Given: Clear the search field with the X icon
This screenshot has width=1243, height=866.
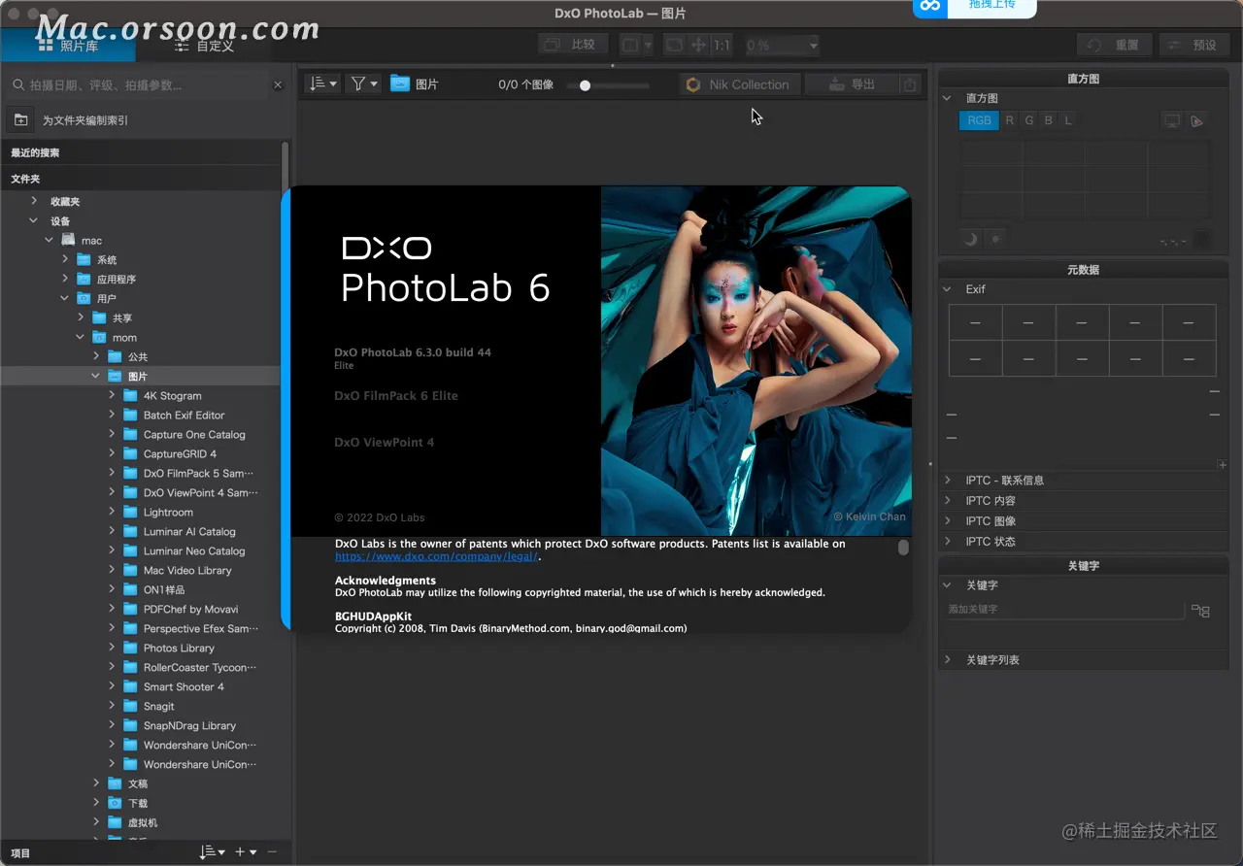Looking at the screenshot, I should (x=278, y=85).
